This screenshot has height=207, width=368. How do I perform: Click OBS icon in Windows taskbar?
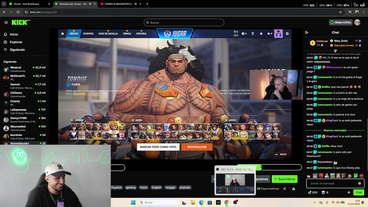coord(235,202)
